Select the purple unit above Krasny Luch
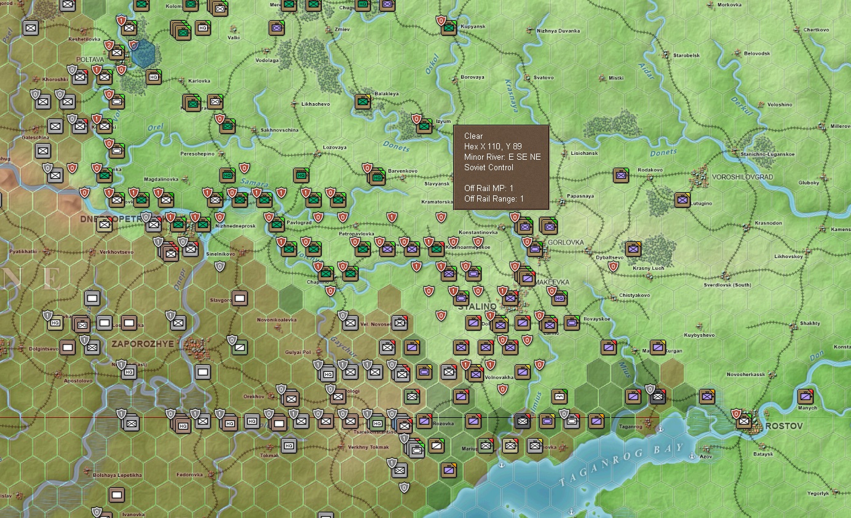 pyautogui.click(x=633, y=249)
